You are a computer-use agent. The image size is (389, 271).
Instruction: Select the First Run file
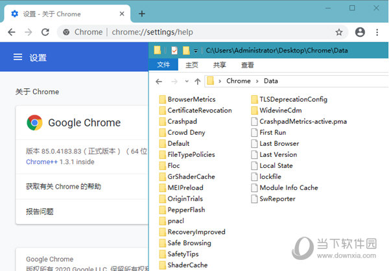pos(268,132)
